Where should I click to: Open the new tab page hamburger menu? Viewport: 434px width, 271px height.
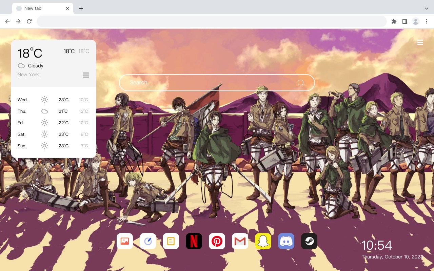click(420, 42)
